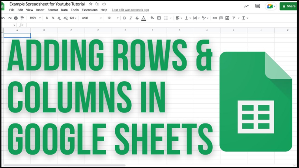Format as currency with dollar icon

[x=47, y=18]
